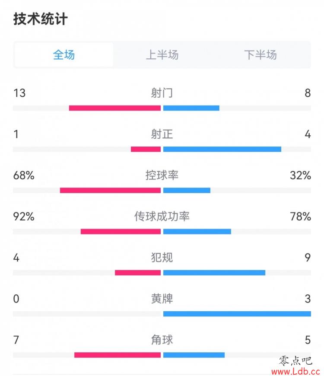This screenshot has height=376, width=324.
Task: Click the 控球率 label
Action: [162, 175]
